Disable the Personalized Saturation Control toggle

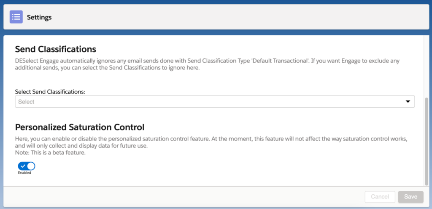coord(26,166)
